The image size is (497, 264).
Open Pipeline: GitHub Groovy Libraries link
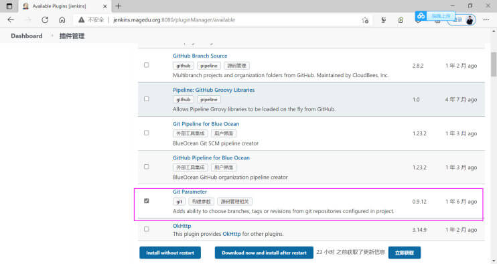click(214, 90)
